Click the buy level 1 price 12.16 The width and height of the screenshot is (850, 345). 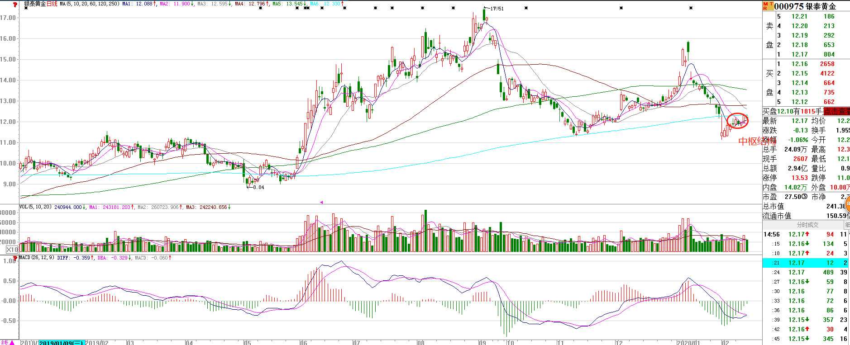pyautogui.click(x=799, y=64)
